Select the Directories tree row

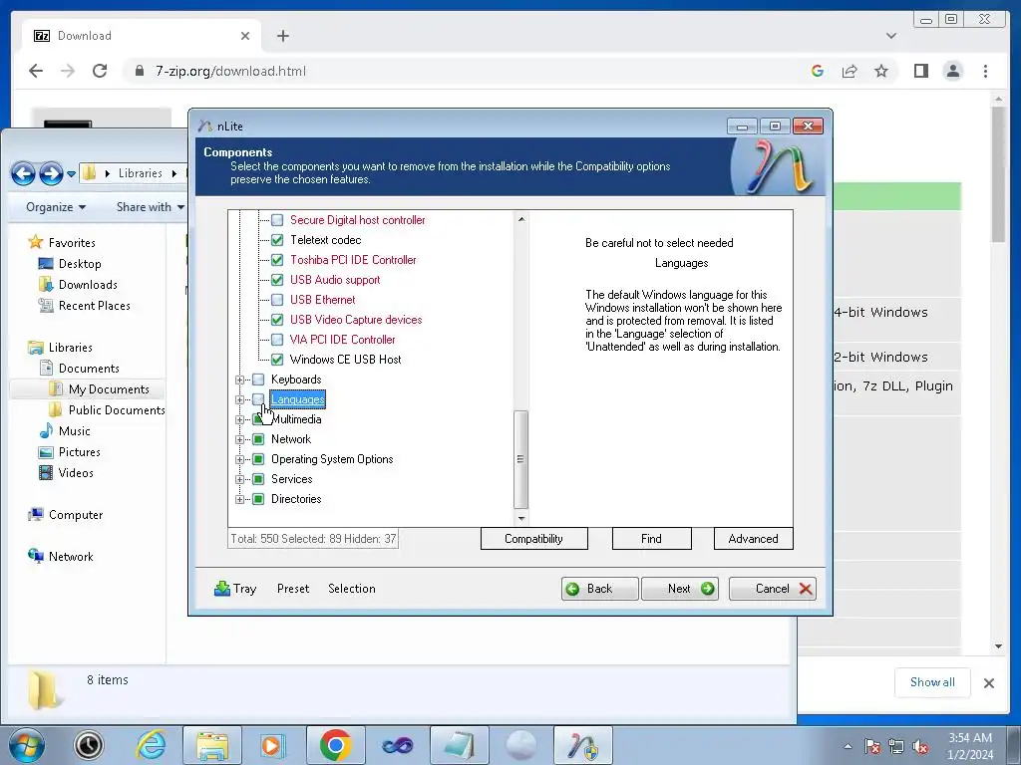tap(296, 499)
